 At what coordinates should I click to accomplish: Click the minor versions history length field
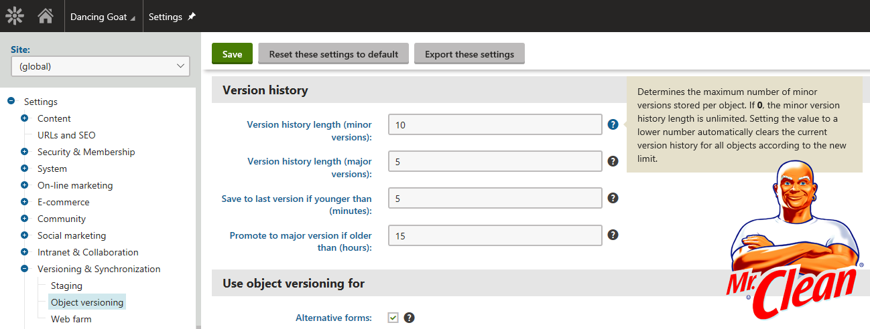495,124
